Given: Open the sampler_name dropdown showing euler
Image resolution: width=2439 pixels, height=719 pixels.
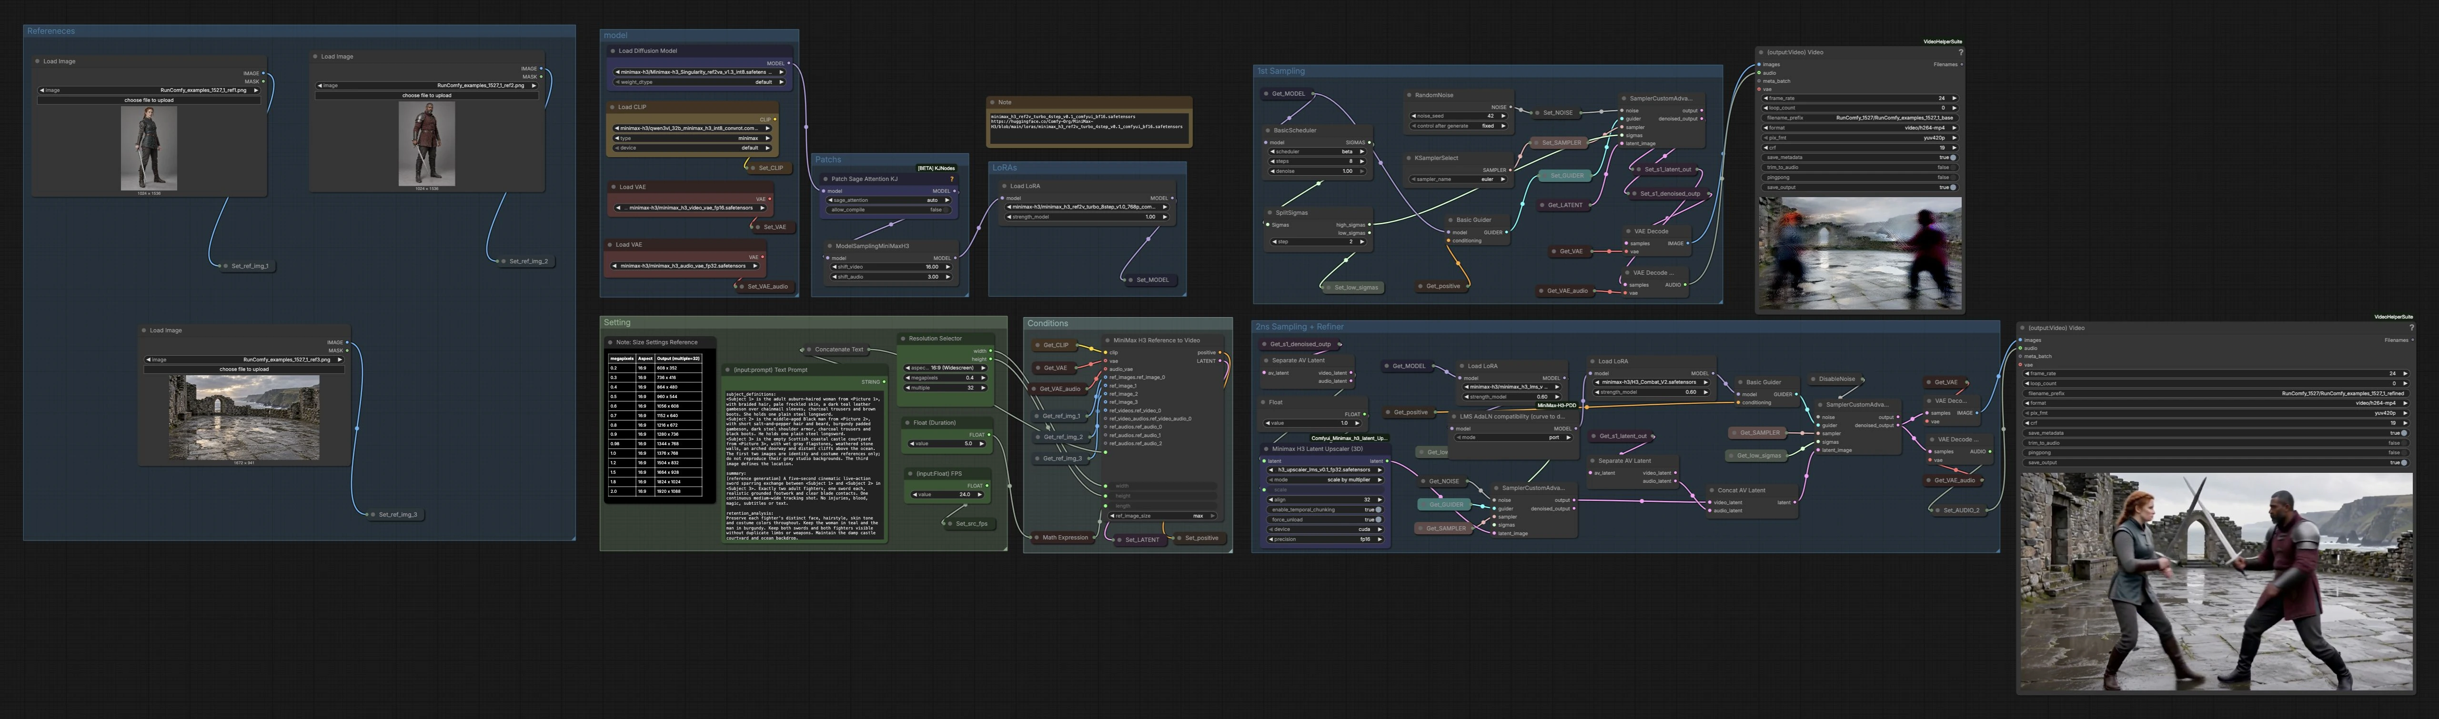Looking at the screenshot, I should (x=1458, y=179).
